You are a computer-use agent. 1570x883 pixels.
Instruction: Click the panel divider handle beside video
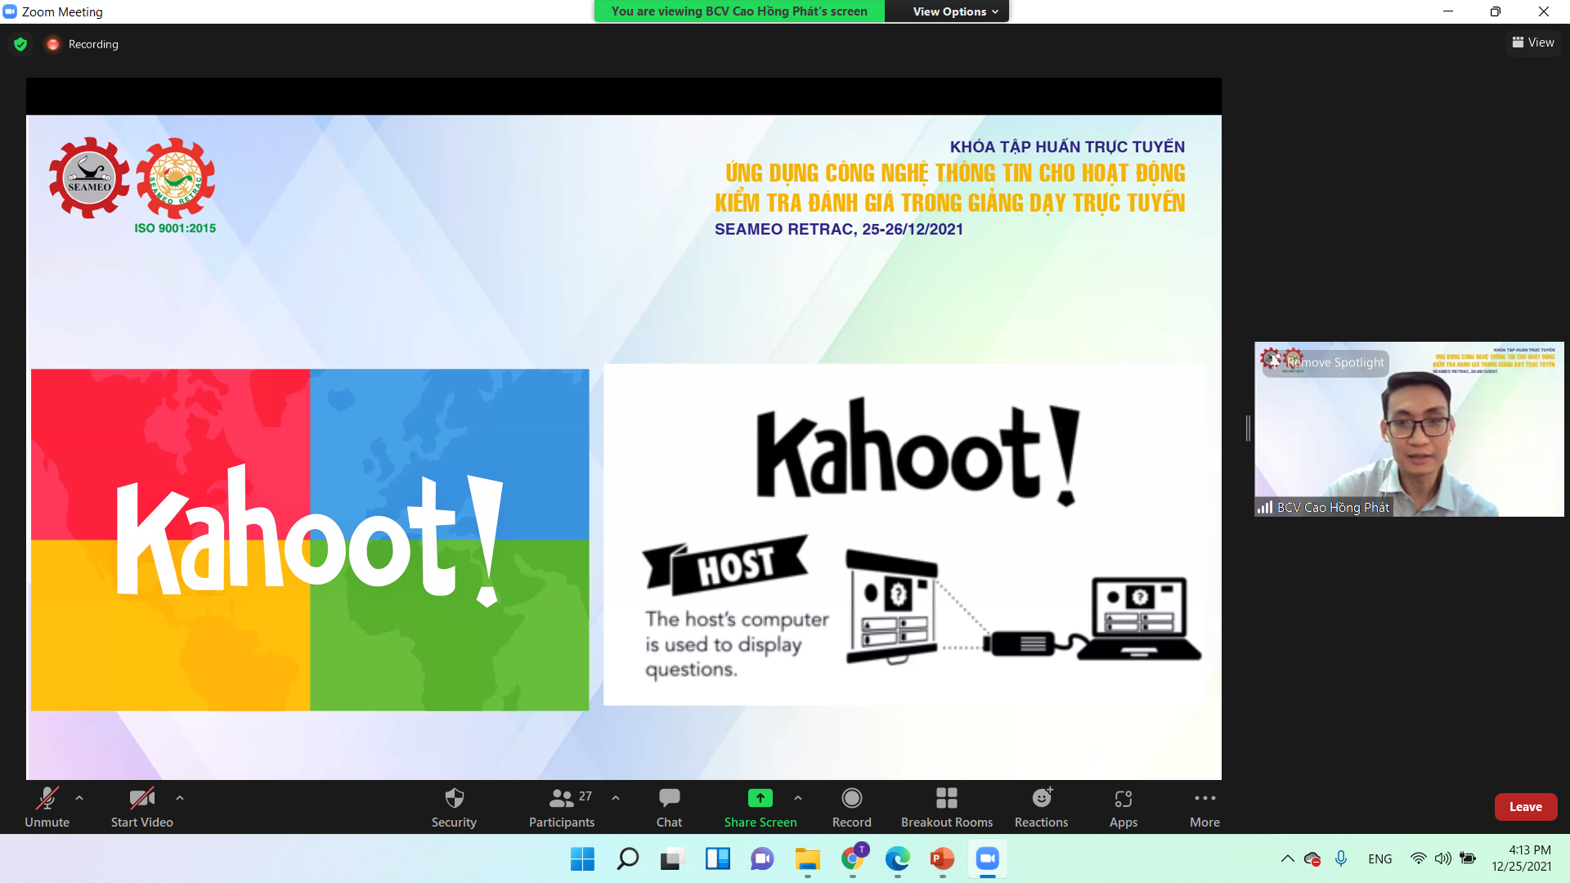(1248, 428)
